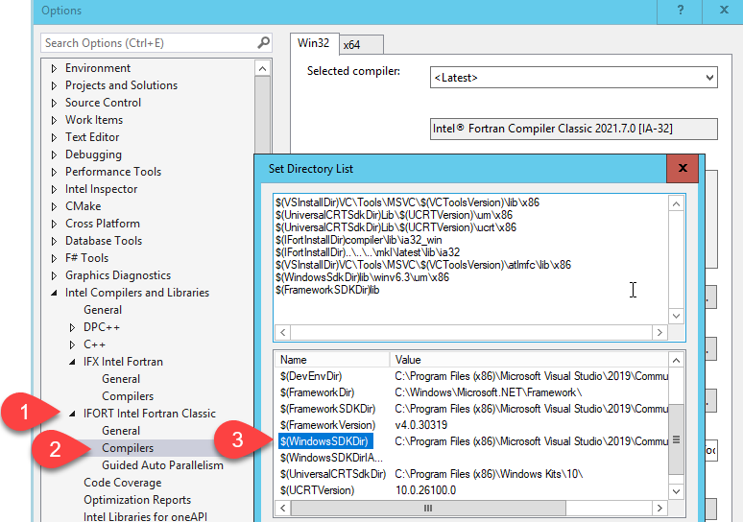Expand the Performance Tools node
743x522 pixels.
tap(54, 172)
